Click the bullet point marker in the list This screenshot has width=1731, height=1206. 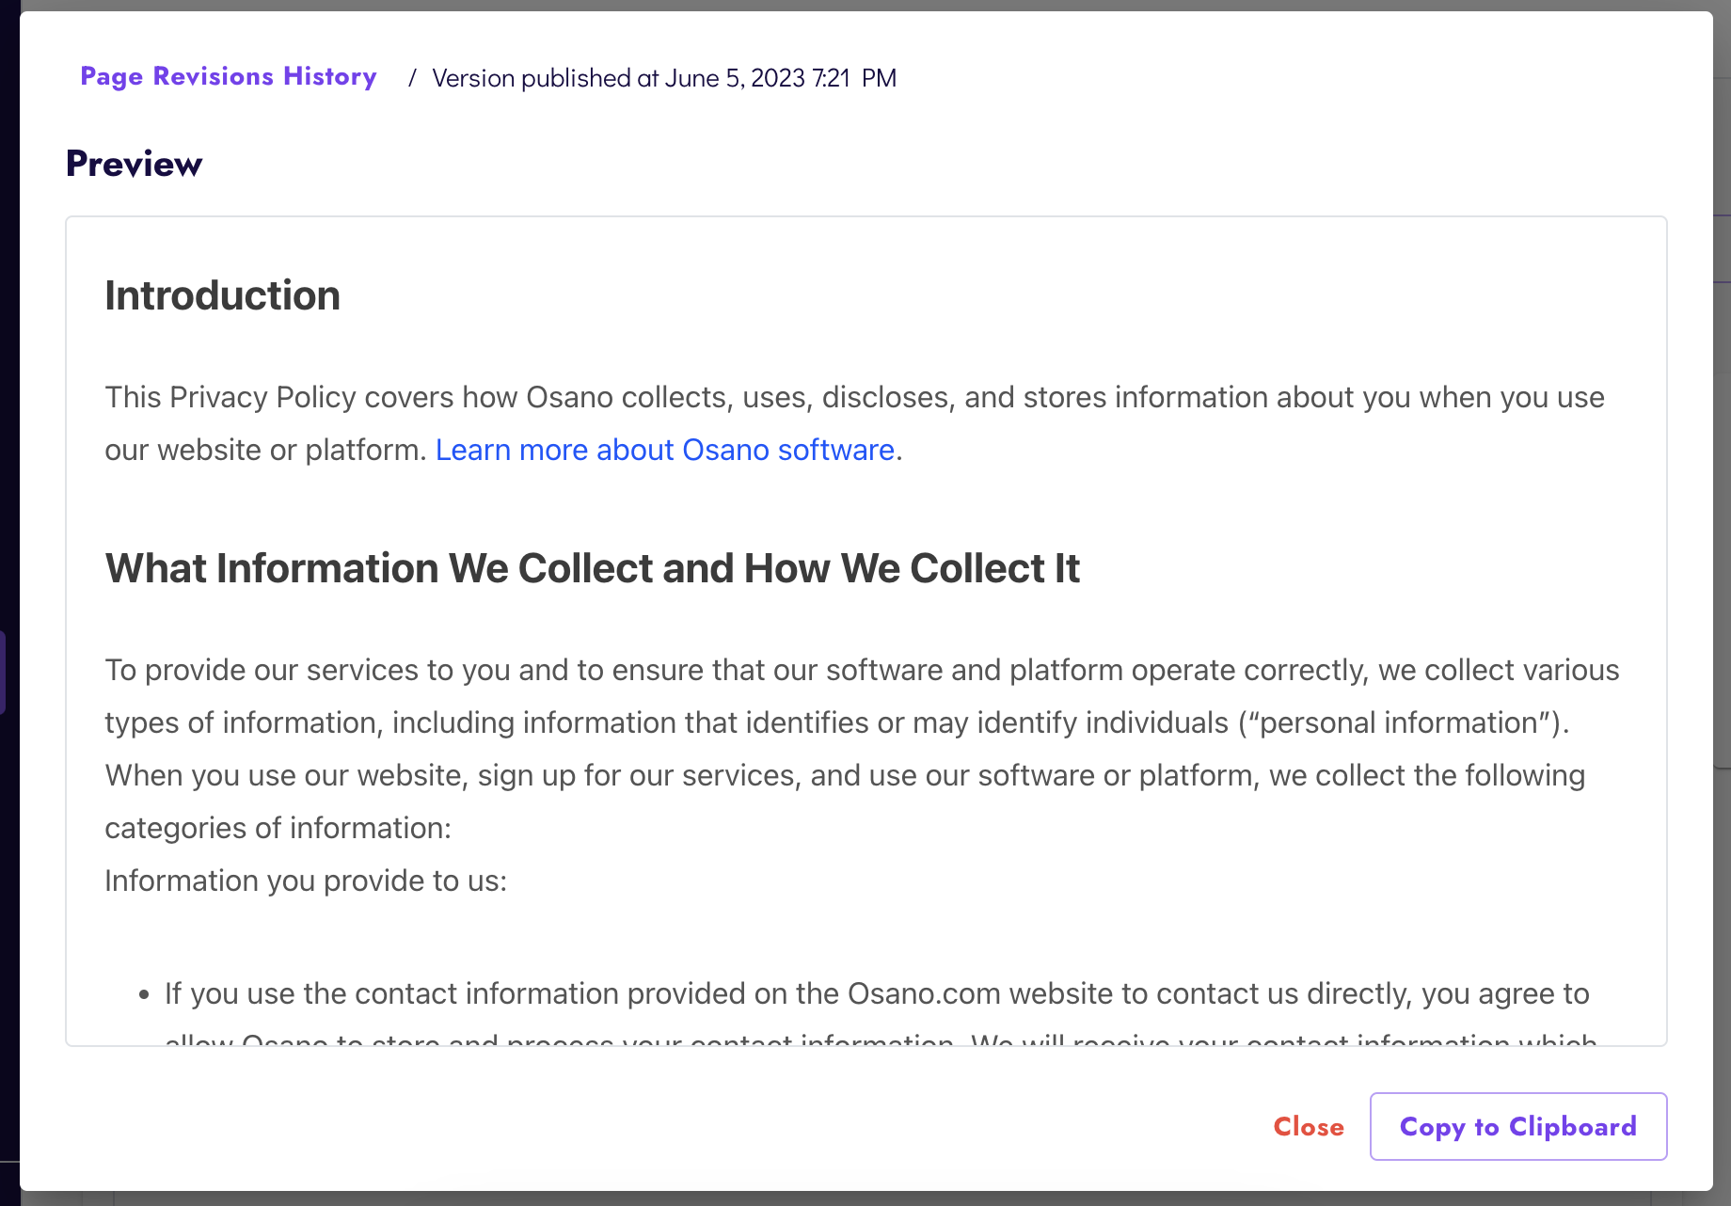click(144, 994)
